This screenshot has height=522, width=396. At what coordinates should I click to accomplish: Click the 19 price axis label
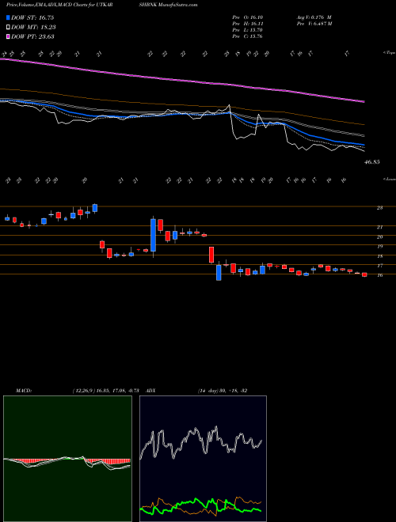[x=379, y=247]
